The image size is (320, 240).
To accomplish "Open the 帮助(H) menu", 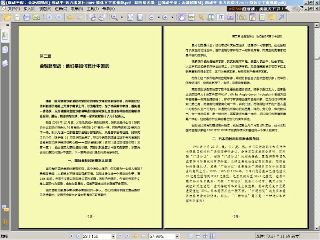I will click(x=108, y=9).
